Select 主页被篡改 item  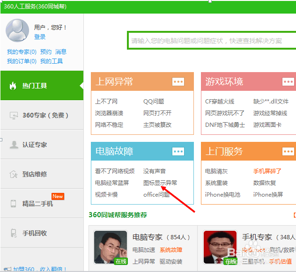click(157, 125)
